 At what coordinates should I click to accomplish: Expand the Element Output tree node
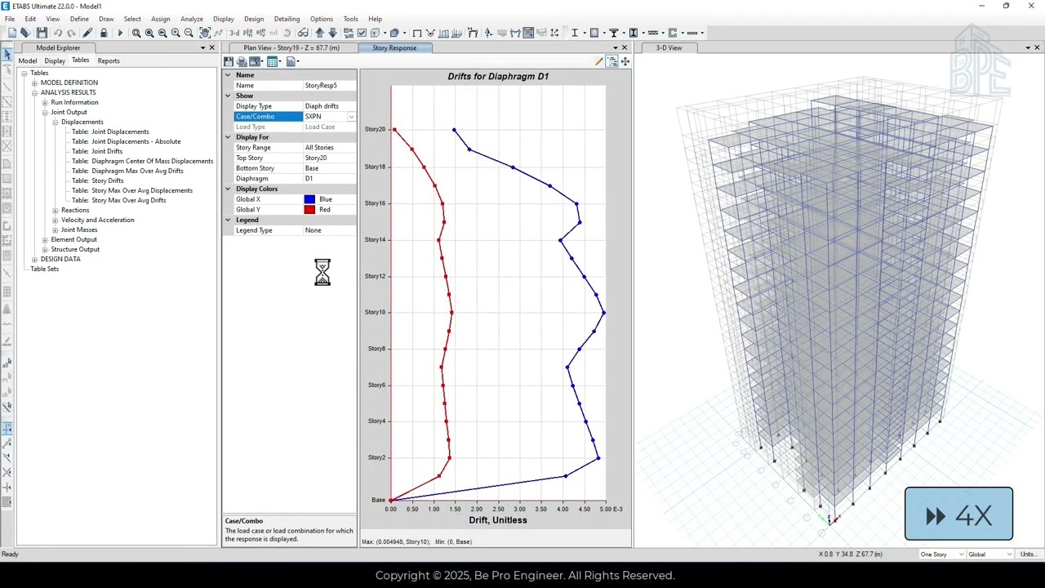[45, 239]
